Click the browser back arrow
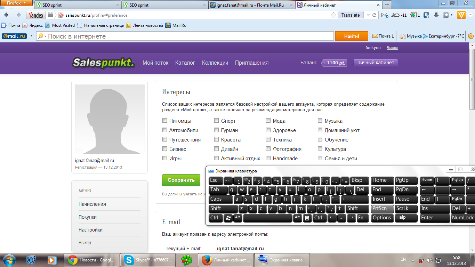The height and width of the screenshot is (267, 475). [7, 15]
